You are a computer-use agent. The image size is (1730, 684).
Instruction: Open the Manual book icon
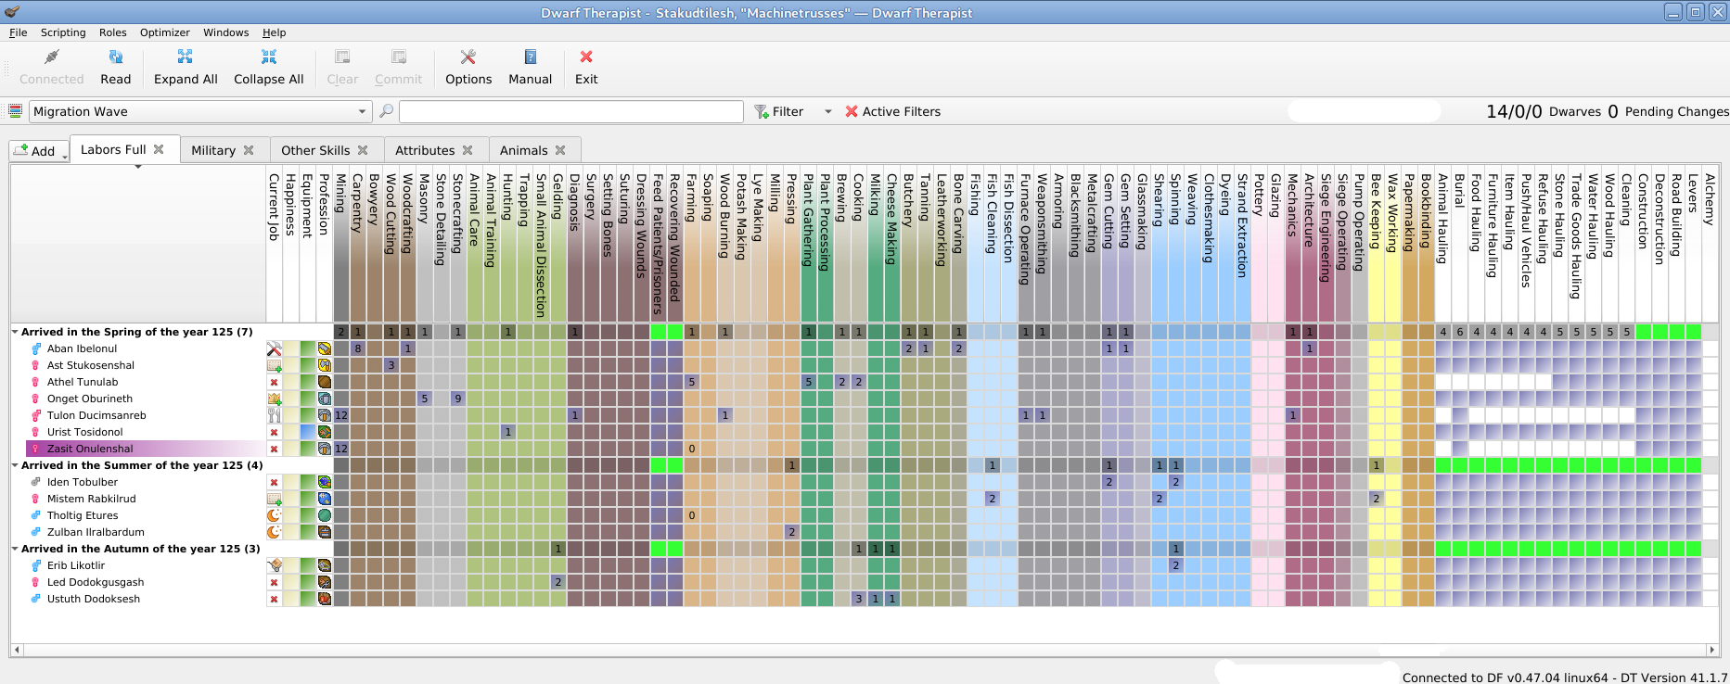pyautogui.click(x=530, y=57)
